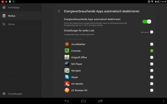Check the Alle ausw. checkbox

point(152,32)
